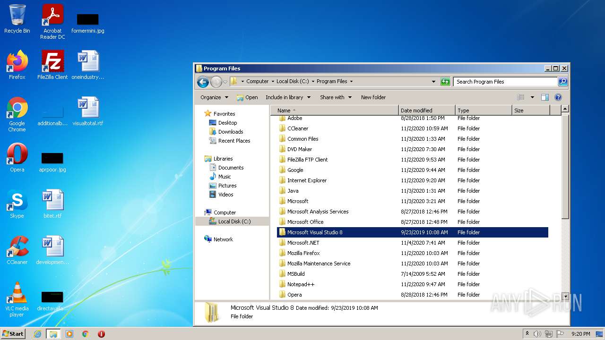Open the Include in library dropdown
The height and width of the screenshot is (340, 605).
tap(288, 97)
